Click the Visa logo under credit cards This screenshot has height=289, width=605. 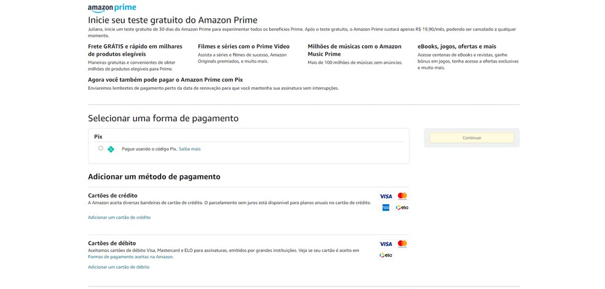click(386, 196)
